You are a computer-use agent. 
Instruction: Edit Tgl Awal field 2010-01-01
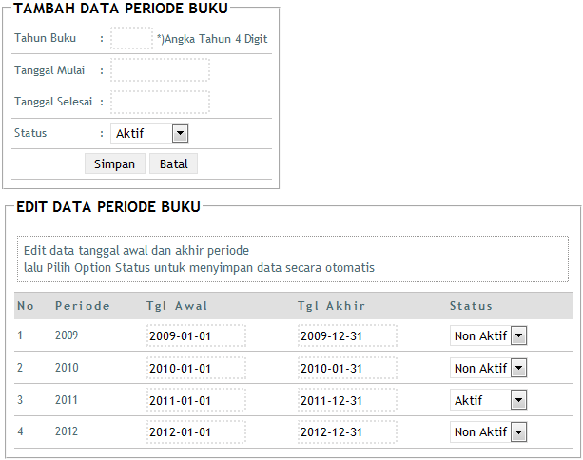(196, 368)
